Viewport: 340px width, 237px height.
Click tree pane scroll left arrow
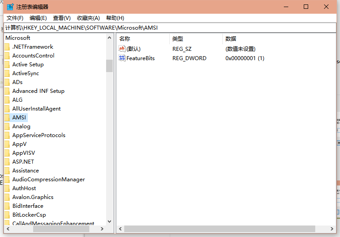click(8, 229)
